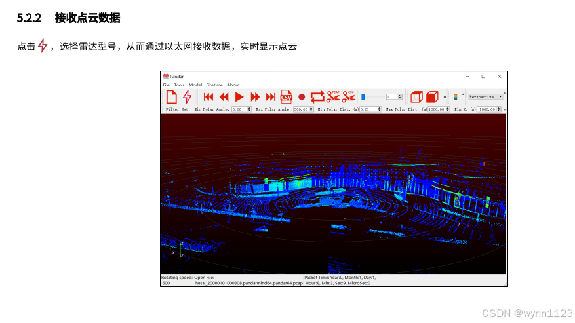Click the Open File page icon
This screenshot has height=323, width=575.
point(172,97)
